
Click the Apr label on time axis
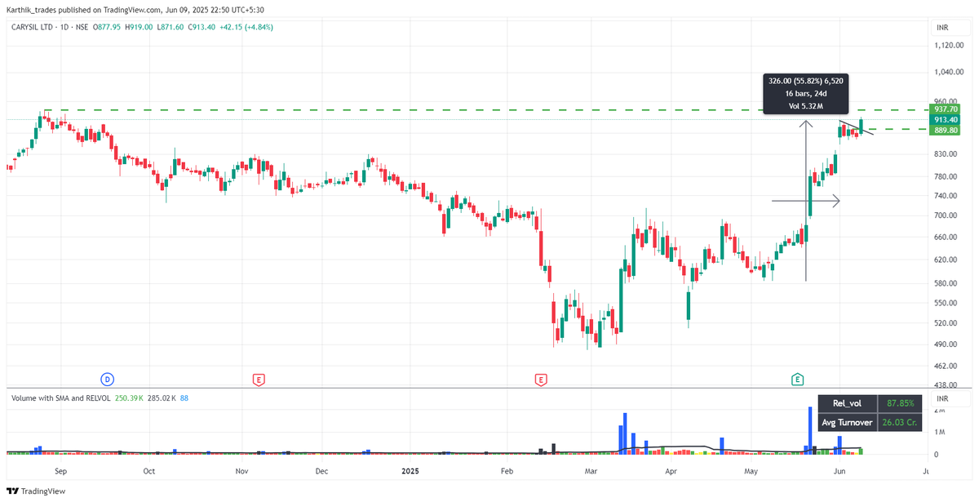(671, 471)
